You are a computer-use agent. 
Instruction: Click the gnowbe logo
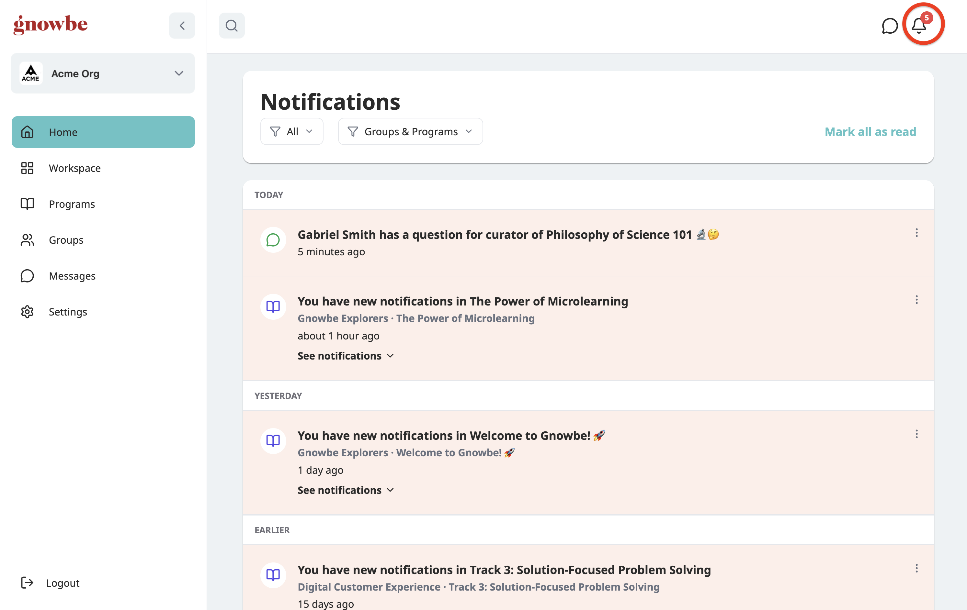(x=51, y=25)
